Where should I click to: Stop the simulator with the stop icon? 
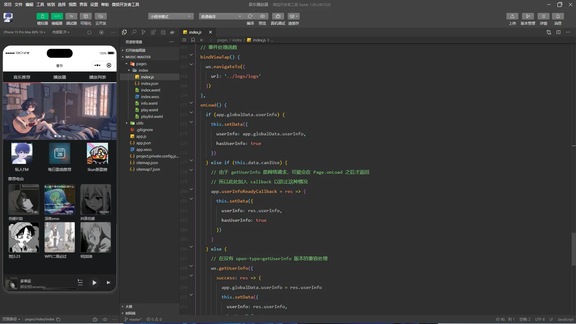[x=101, y=32]
